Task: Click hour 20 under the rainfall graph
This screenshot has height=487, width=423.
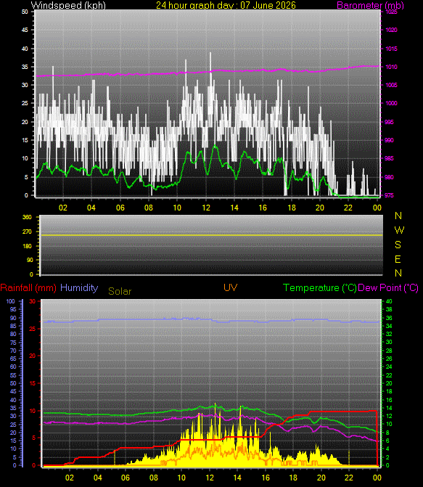Action: click(321, 478)
